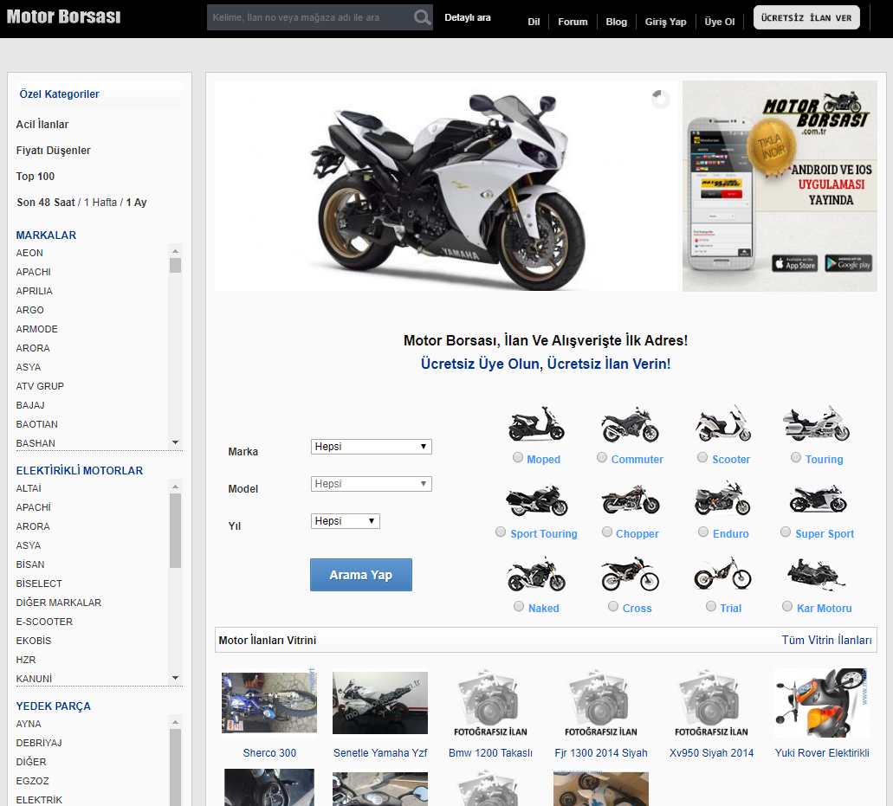893x806 pixels.
Task: Click Yedek Parça list scroll-up arrow
Action: pos(176,722)
